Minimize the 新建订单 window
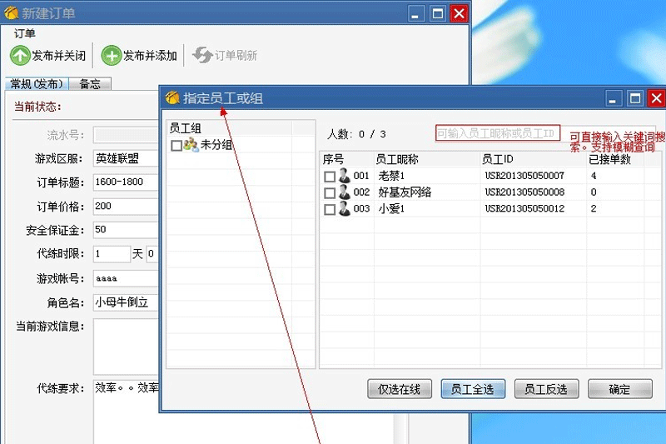The image size is (666, 444). 415,13
